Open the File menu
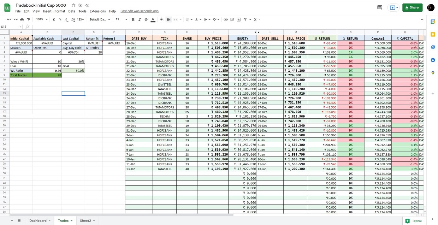 tap(18, 11)
